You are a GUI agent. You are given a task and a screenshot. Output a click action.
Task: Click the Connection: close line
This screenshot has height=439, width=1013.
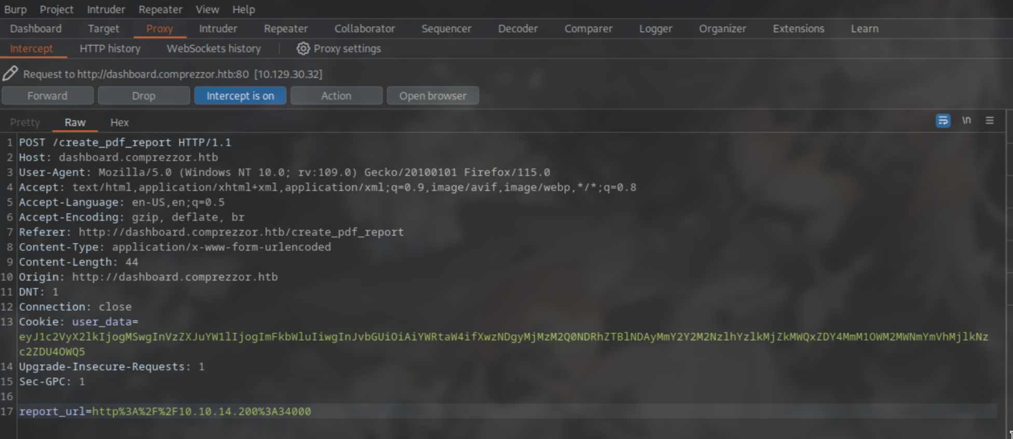tap(75, 307)
